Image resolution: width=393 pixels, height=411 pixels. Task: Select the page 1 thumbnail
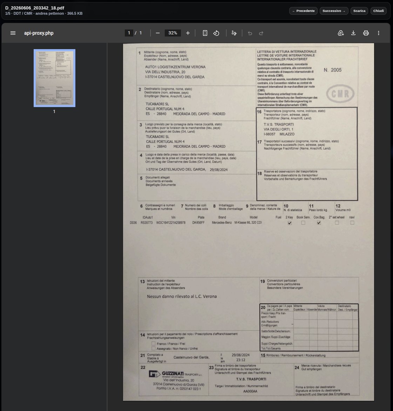[54, 78]
